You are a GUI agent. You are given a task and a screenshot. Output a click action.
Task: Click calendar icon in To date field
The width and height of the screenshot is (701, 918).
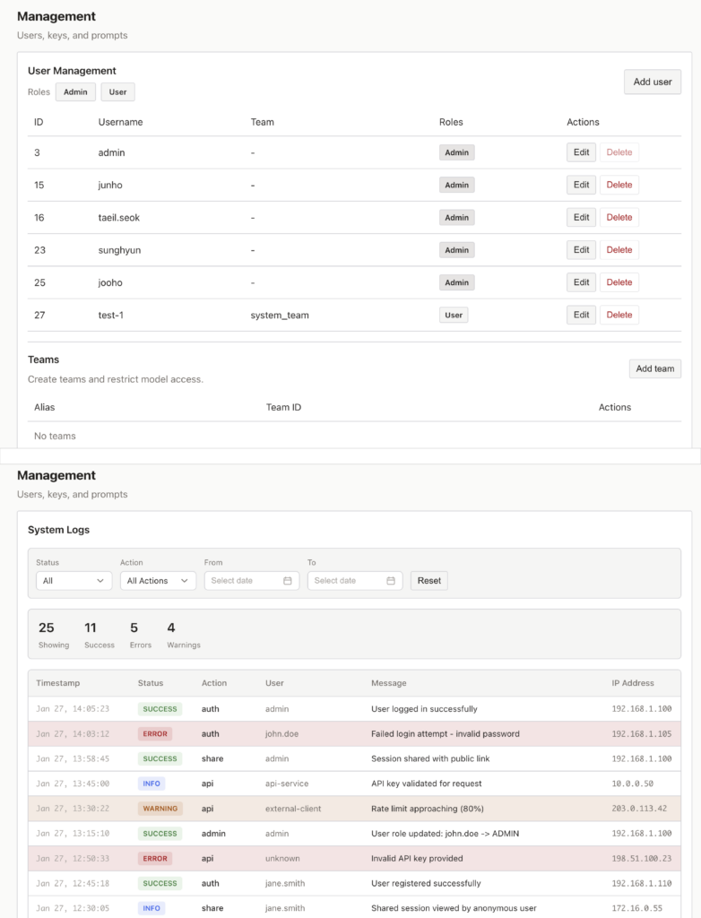(x=391, y=581)
